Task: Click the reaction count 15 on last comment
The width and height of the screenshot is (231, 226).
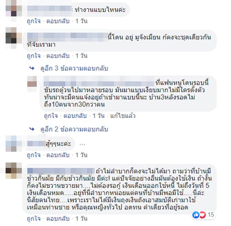Action: click(211, 215)
